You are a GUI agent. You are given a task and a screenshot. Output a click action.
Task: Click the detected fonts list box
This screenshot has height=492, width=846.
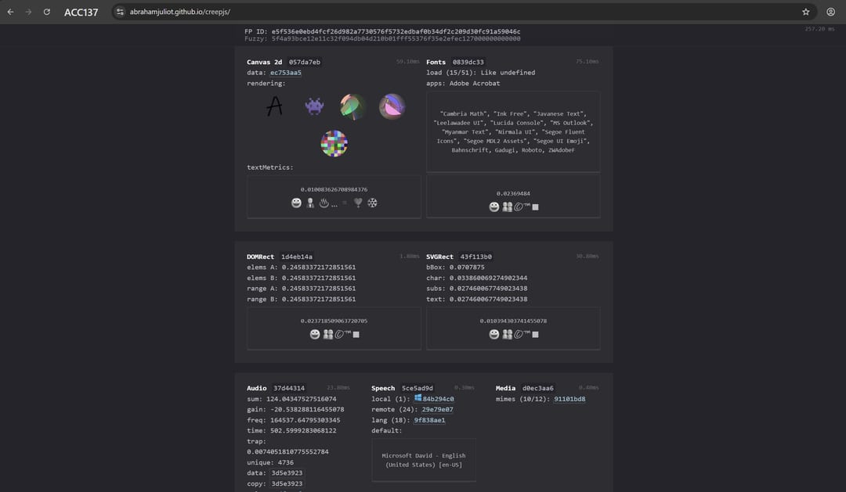coord(513,132)
